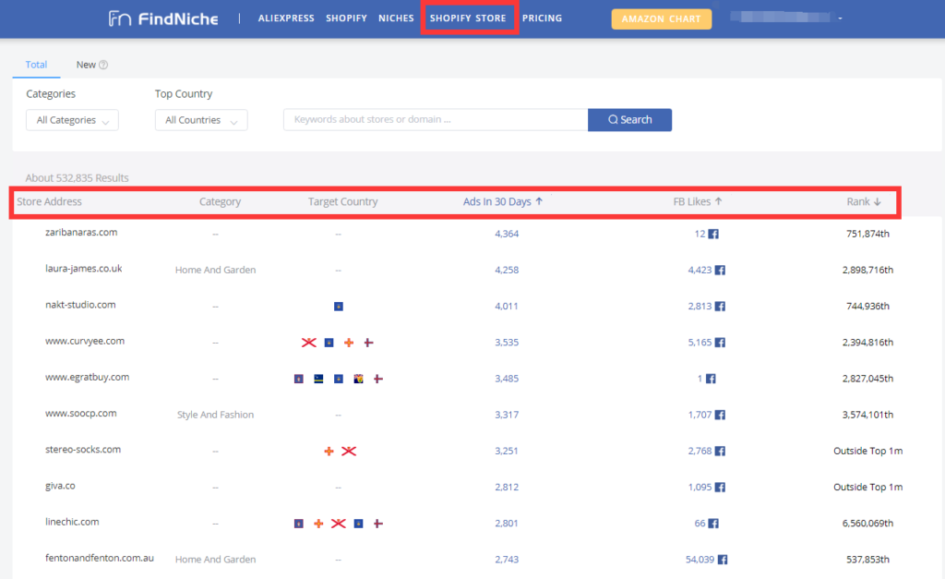Click the orange cross flag in stereo-socks row
945x579 pixels.
click(329, 452)
